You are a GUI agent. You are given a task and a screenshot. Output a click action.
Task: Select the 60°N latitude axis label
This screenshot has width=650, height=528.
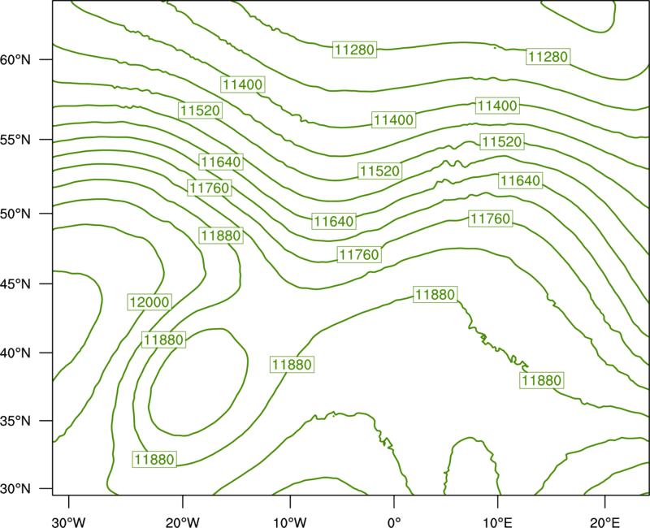(x=15, y=59)
